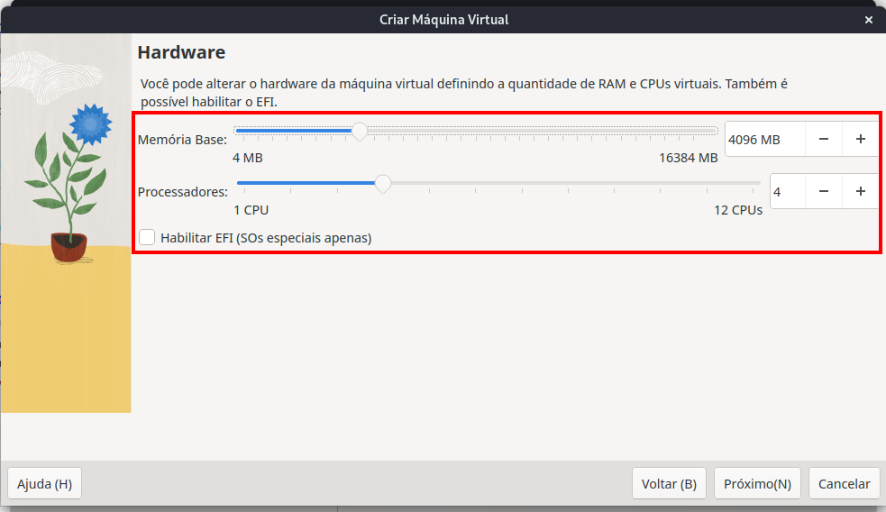
Task: Click the 4 MB minimum memory label
Action: coord(248,158)
